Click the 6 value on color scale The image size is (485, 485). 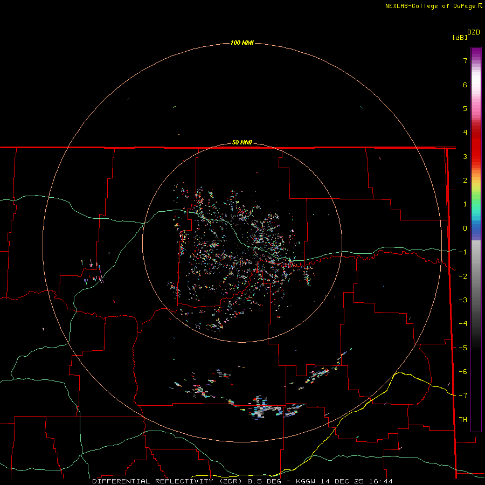[x=465, y=85]
